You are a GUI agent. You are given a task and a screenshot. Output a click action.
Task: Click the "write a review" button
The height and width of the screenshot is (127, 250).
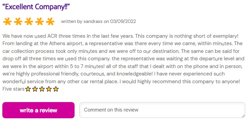38,110
